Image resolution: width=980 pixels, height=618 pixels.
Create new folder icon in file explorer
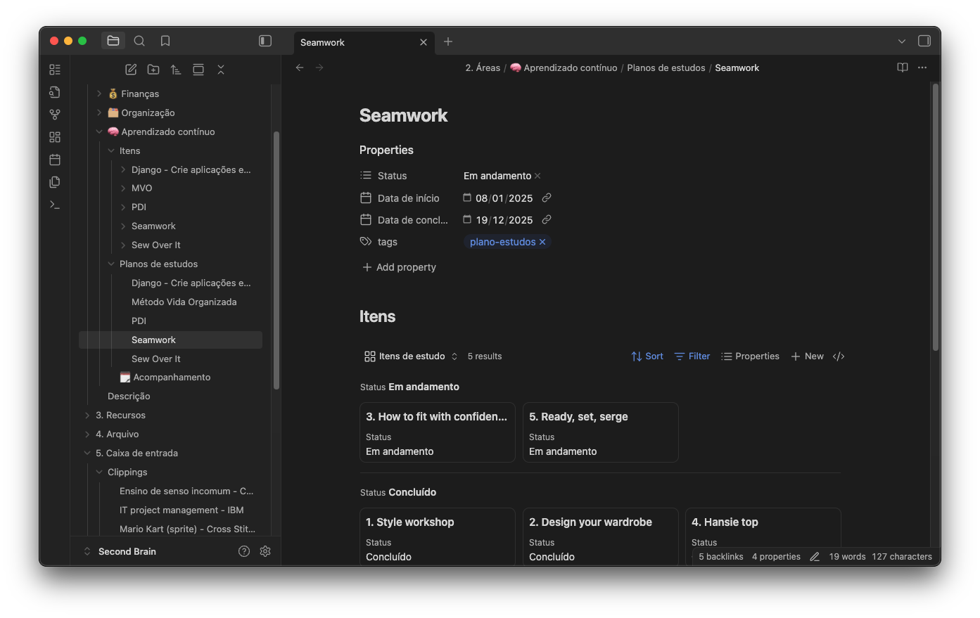coord(153,70)
